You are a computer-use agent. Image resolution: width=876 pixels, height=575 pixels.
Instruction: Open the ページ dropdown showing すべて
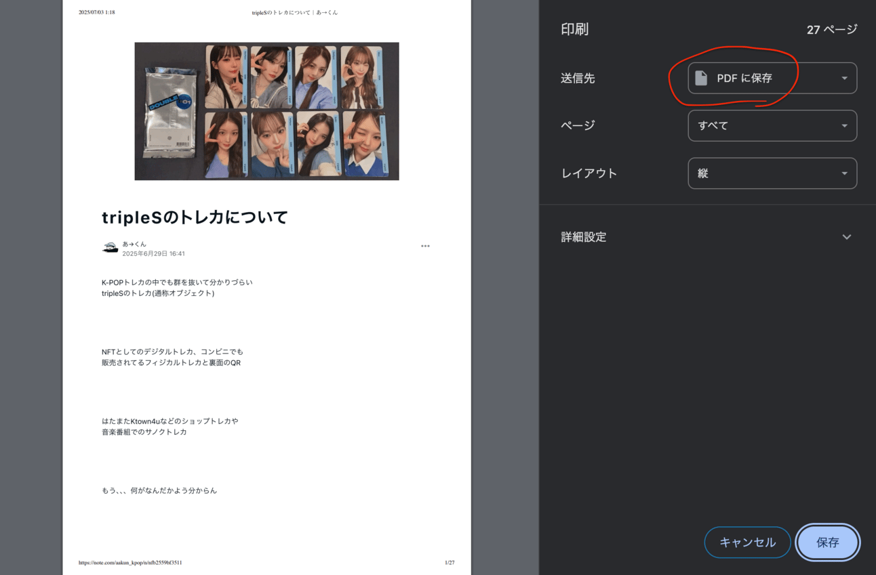772,125
